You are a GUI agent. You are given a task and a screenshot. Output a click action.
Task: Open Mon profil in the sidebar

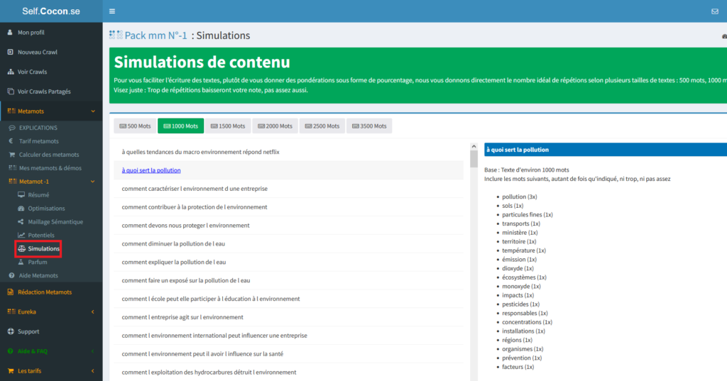click(x=32, y=33)
